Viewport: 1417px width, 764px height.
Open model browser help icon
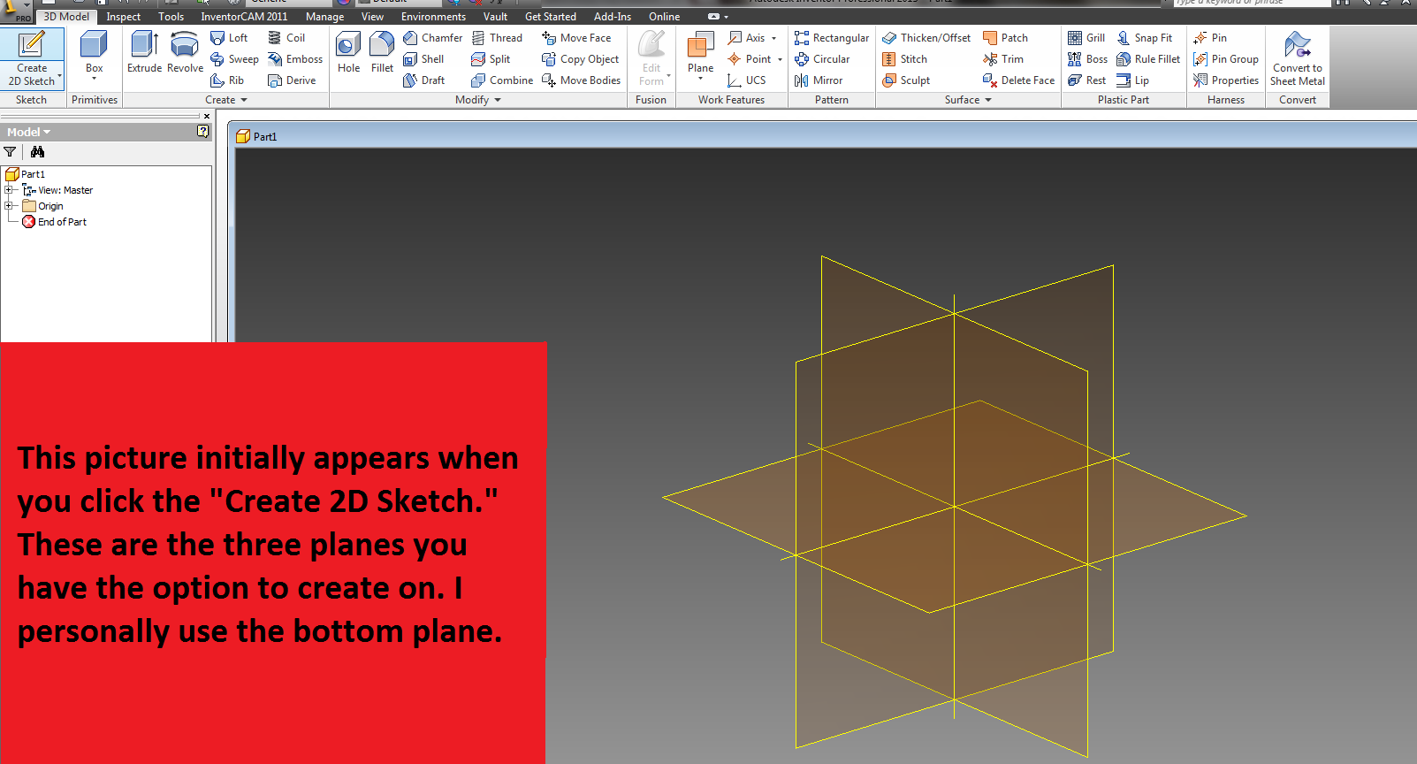pos(203,132)
